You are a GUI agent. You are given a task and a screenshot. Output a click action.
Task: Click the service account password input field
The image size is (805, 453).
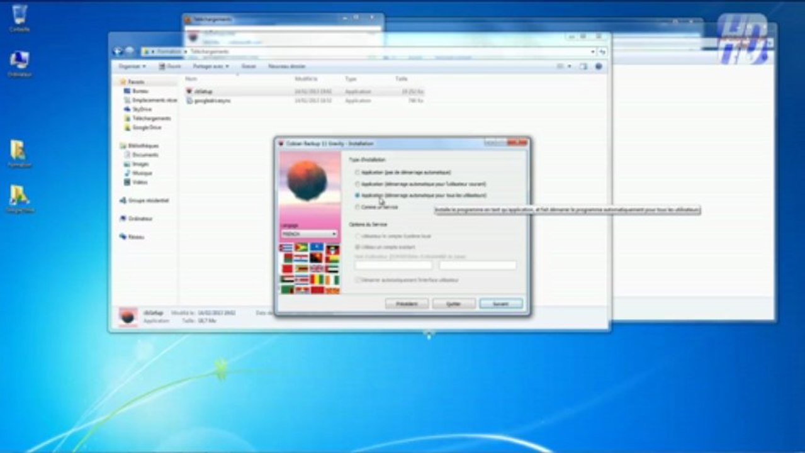pos(478,266)
